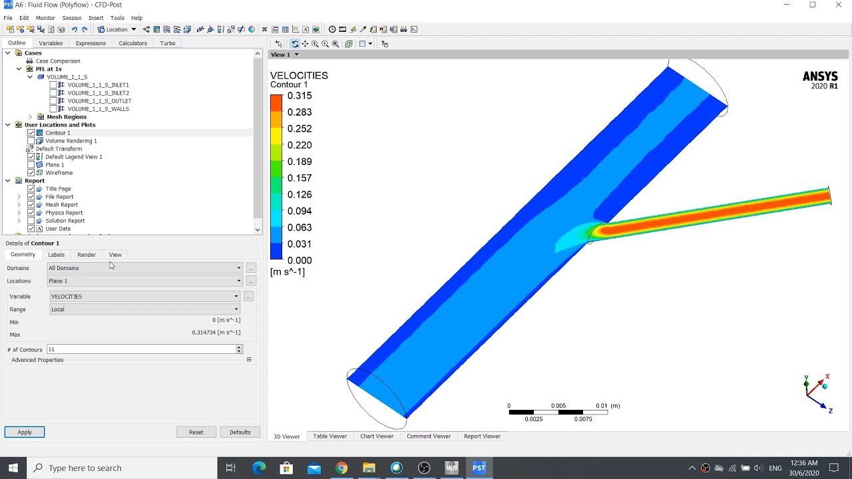The height and width of the screenshot is (479, 852).
Task: Toggle checkbox for VOLUME_1_1_S_OUTLET
Action: (x=53, y=101)
